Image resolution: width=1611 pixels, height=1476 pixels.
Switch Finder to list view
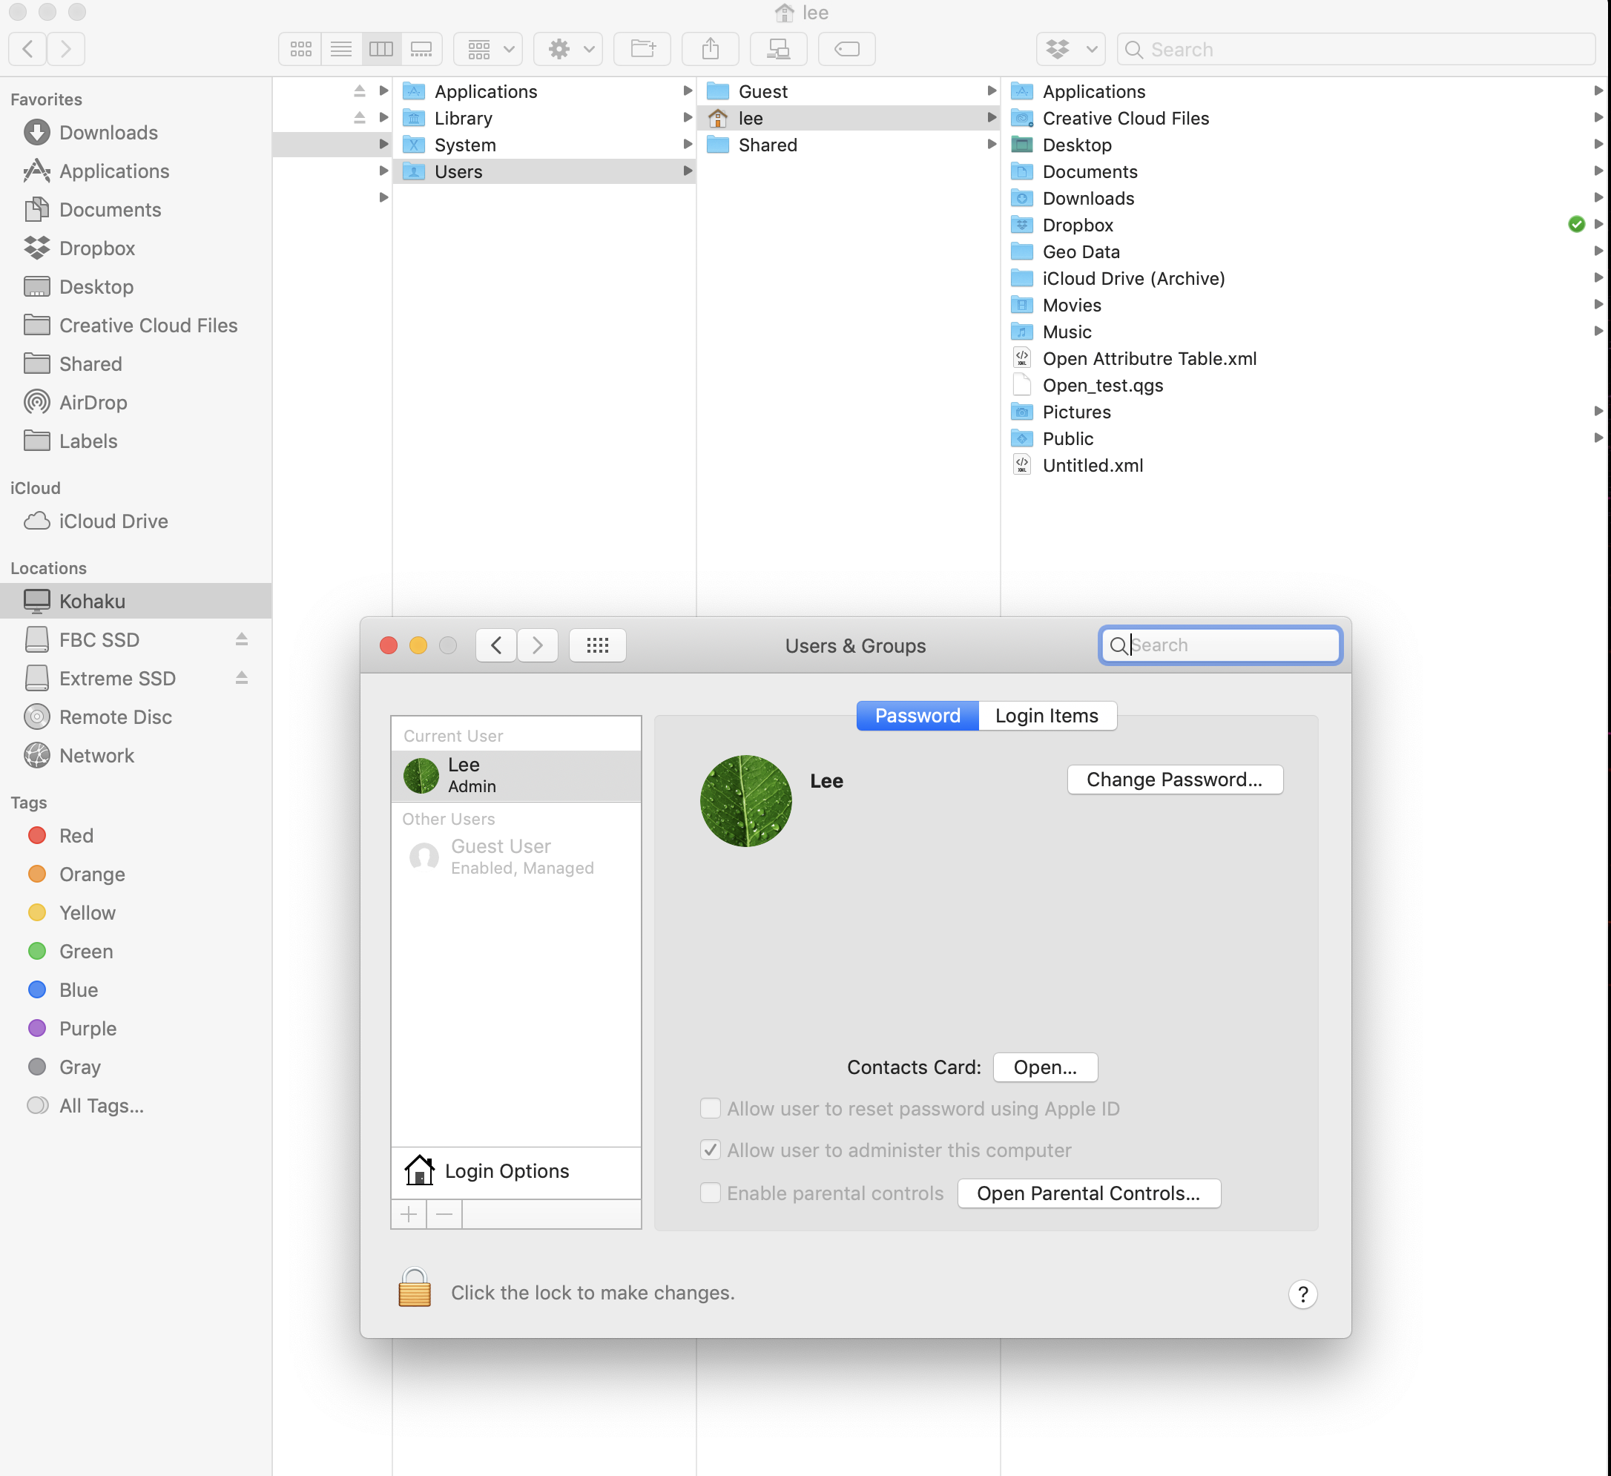(341, 49)
